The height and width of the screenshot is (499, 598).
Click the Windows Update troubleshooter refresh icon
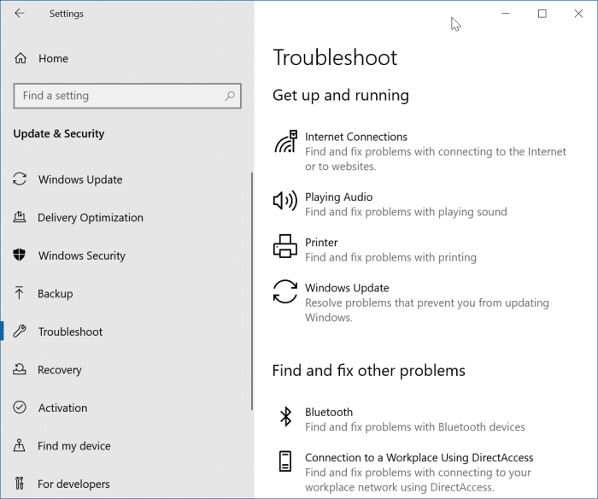pyautogui.click(x=284, y=292)
